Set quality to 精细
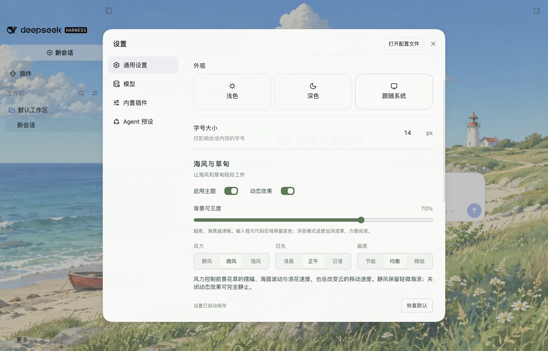Viewport: 548px width, 351px height. pos(419,261)
